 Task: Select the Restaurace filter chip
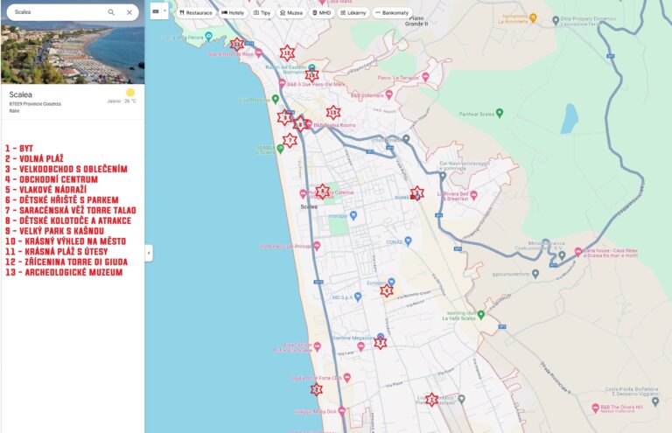click(196, 13)
